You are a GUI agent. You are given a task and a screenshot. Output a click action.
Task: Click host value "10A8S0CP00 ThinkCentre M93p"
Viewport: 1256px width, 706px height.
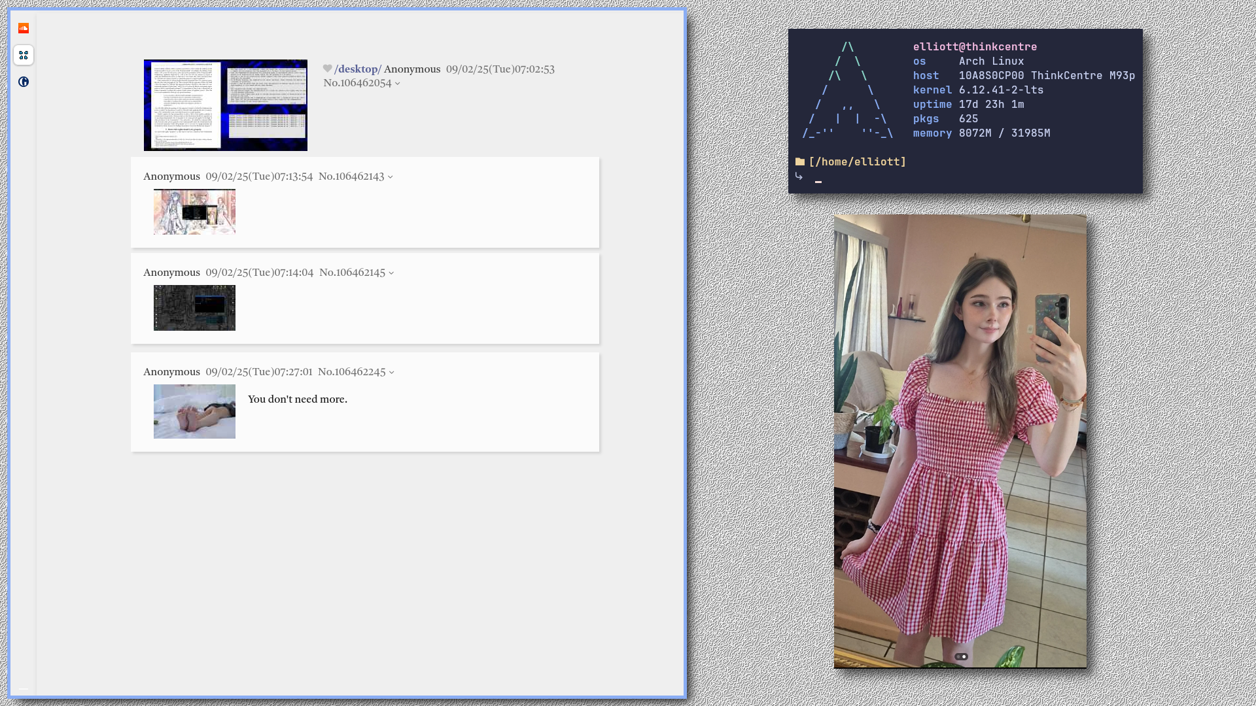point(1047,75)
